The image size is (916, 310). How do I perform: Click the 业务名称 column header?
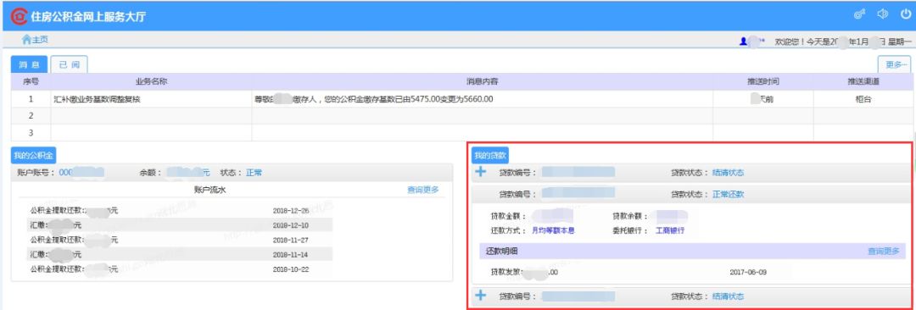[151, 81]
